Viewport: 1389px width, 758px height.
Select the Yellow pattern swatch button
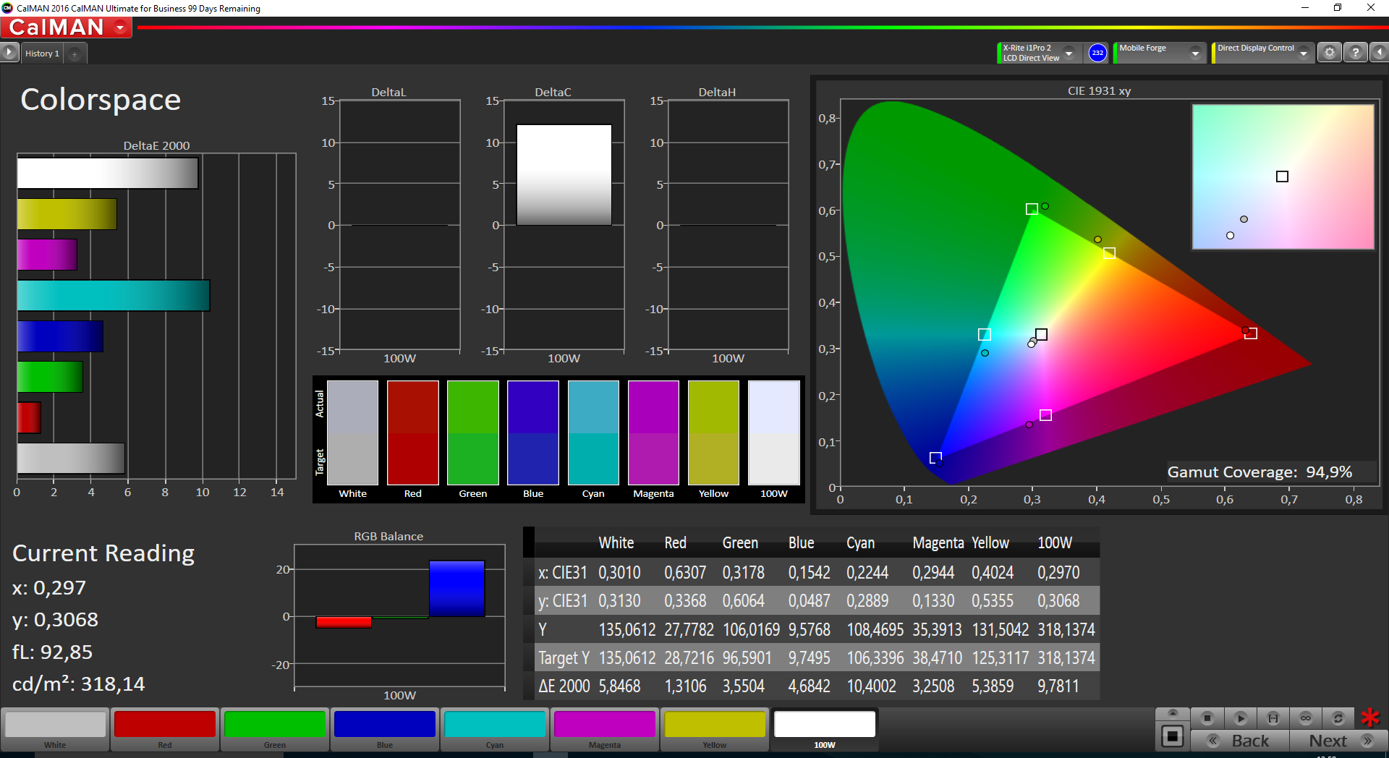point(715,729)
